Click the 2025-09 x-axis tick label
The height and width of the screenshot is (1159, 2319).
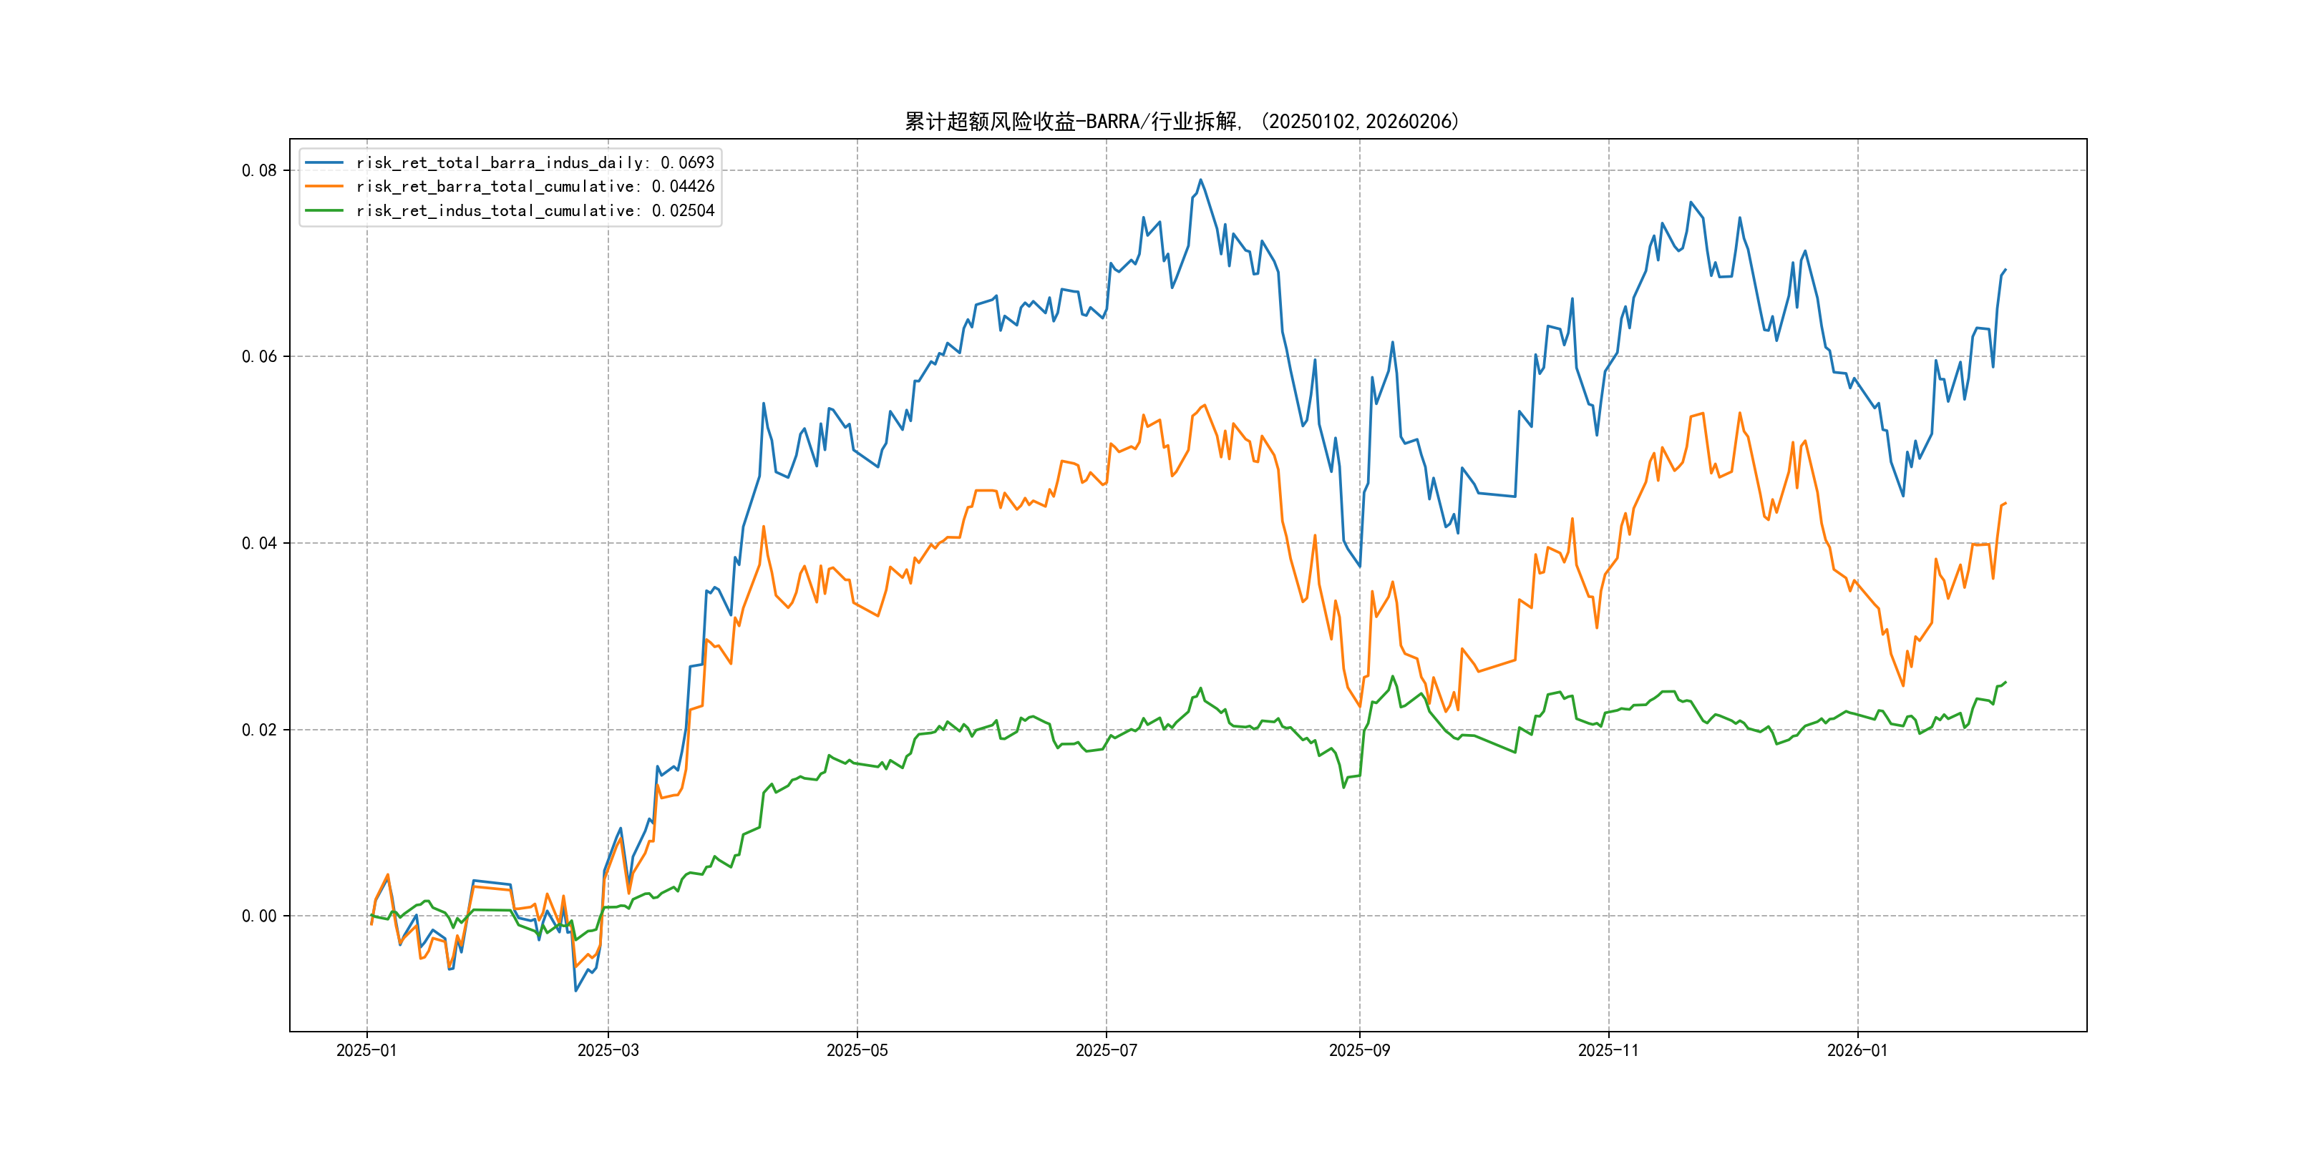(x=1359, y=1050)
